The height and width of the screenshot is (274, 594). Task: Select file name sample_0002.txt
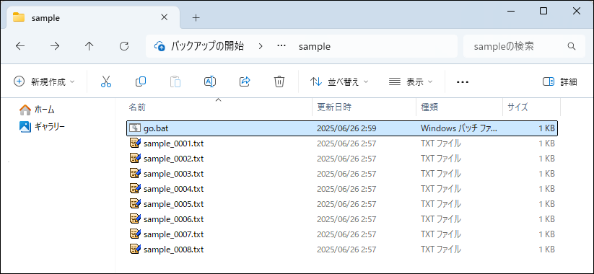click(173, 158)
